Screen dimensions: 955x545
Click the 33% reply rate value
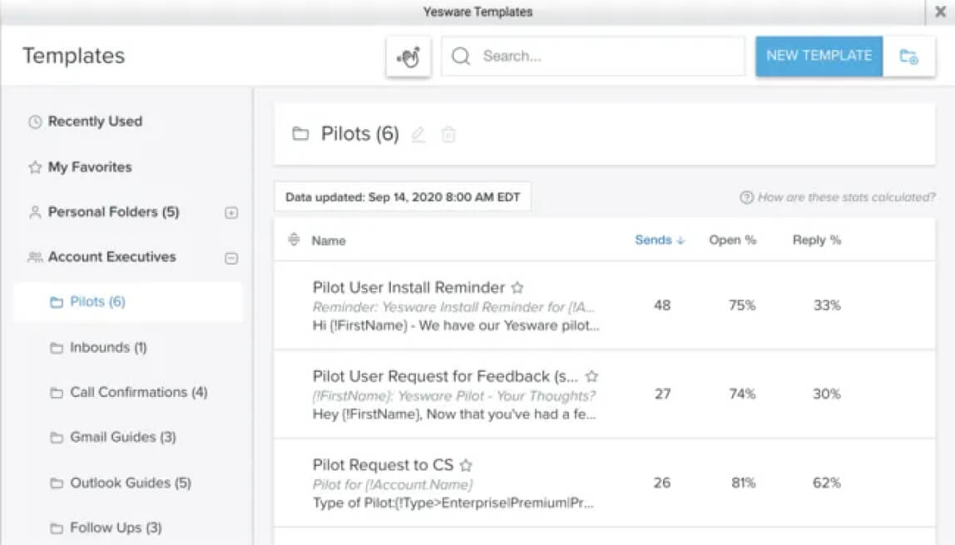pos(827,305)
